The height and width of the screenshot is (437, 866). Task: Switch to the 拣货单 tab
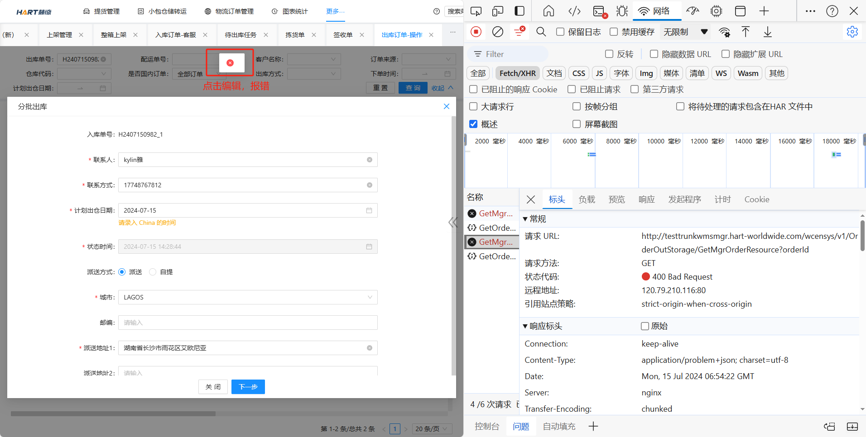click(295, 35)
